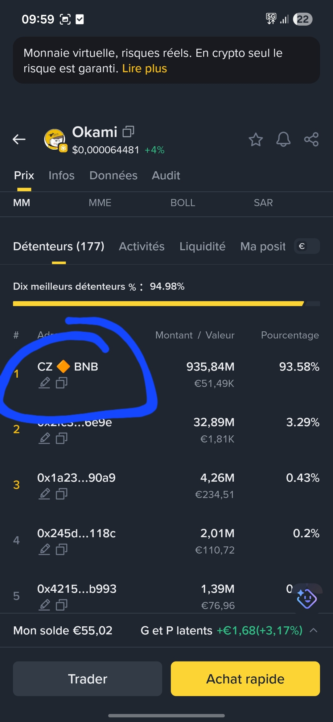Tap the Trader button
Screen dimensions: 333x722
point(88,678)
